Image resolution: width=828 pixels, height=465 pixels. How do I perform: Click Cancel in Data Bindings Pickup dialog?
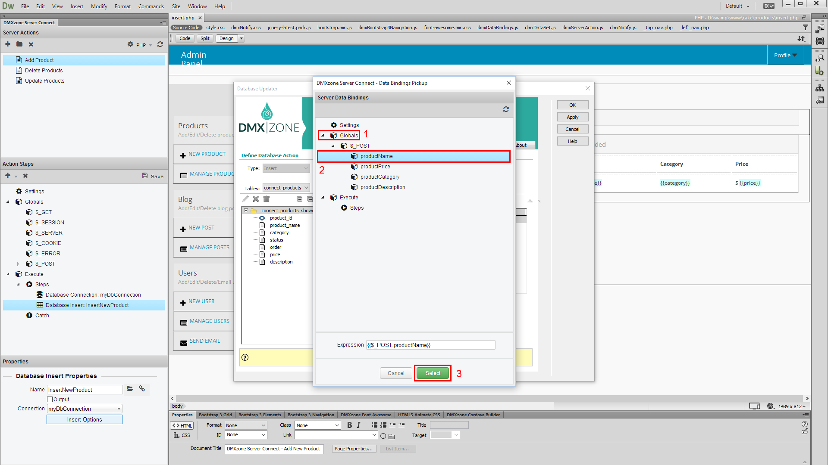[x=396, y=373]
